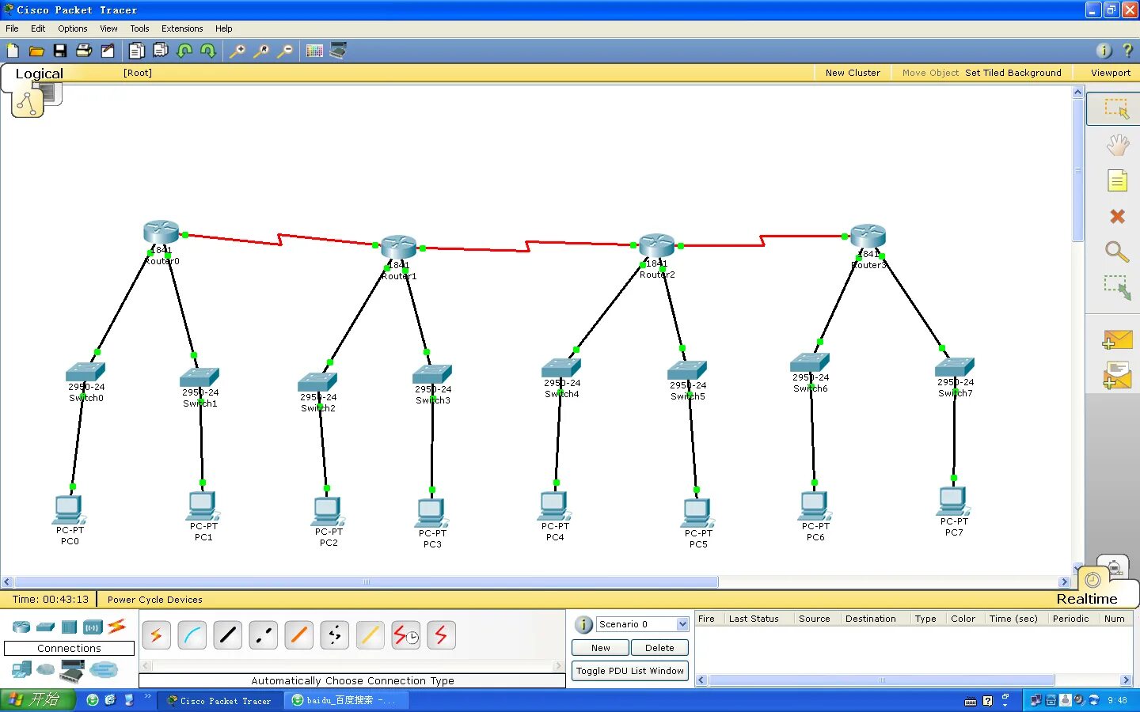Click PC5 in the topology
Image resolution: width=1140 pixels, height=712 pixels.
(697, 513)
